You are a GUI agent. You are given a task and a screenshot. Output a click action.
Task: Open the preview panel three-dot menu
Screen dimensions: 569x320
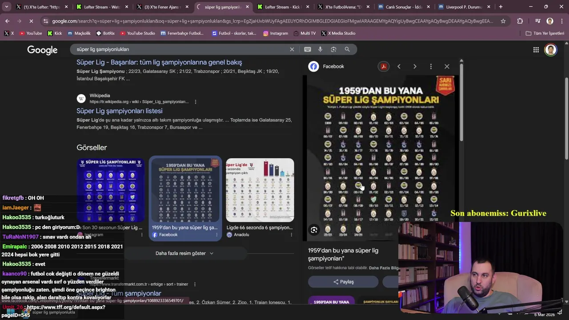[x=431, y=66]
